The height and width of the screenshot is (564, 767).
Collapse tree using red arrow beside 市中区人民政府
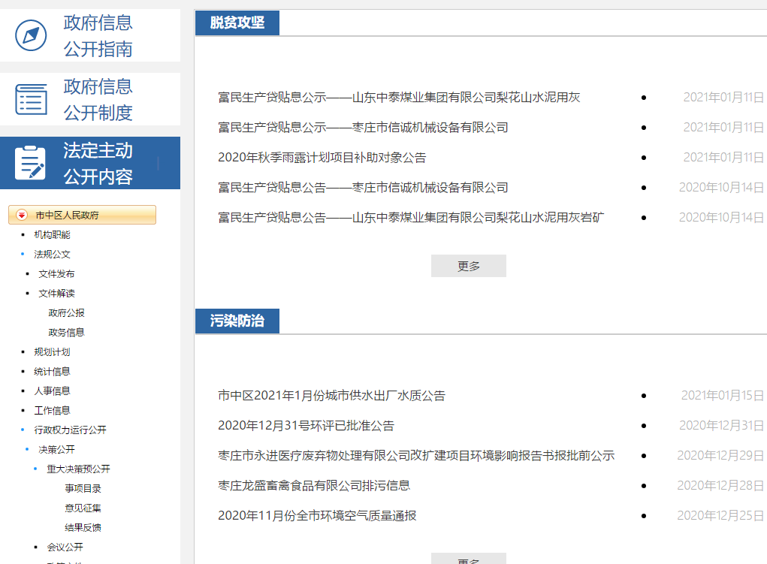point(22,216)
